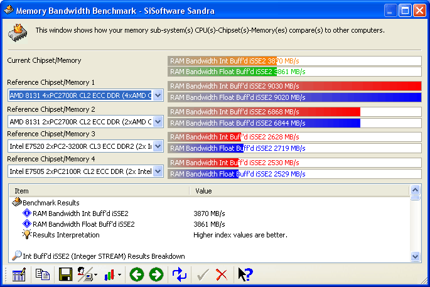Image resolution: width=430 pixels, height=287 pixels.
Task: Select RAM Bandwidth Float Buff'd iSSE2 row
Action: (210, 224)
